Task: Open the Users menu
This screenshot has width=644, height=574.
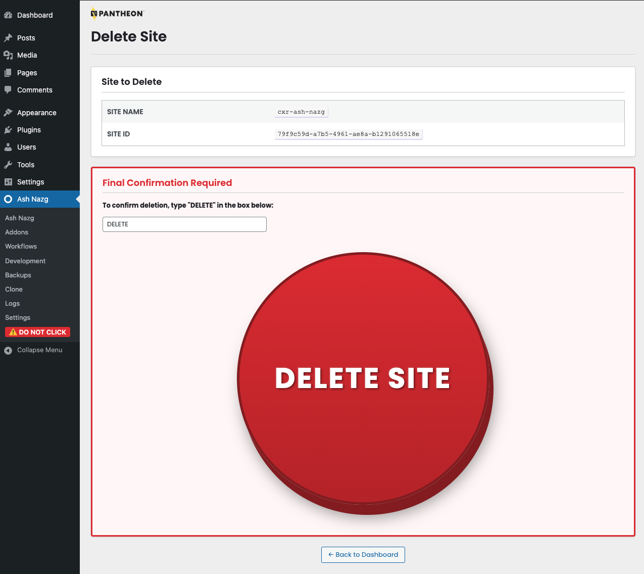Action: pyautogui.click(x=40, y=147)
